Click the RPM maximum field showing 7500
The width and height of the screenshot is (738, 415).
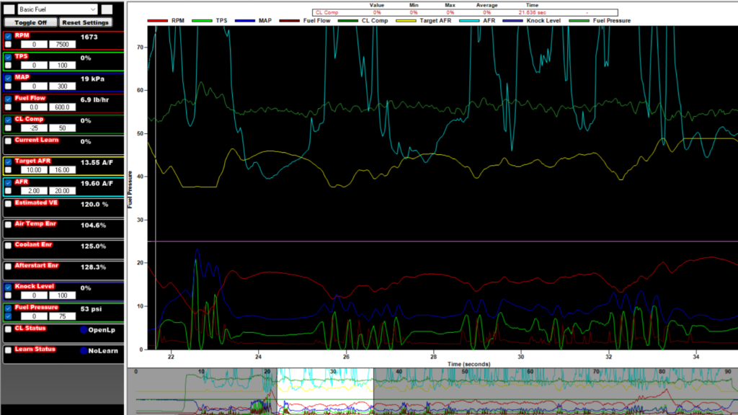pos(62,44)
